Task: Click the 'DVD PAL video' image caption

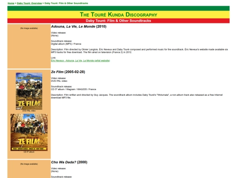Action: [x=29, y=111]
